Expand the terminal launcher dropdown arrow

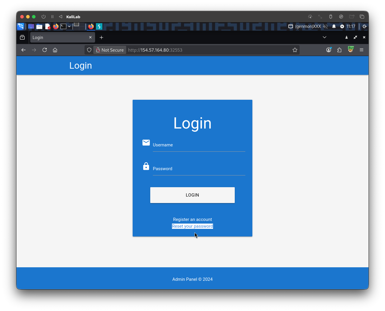click(x=69, y=26)
